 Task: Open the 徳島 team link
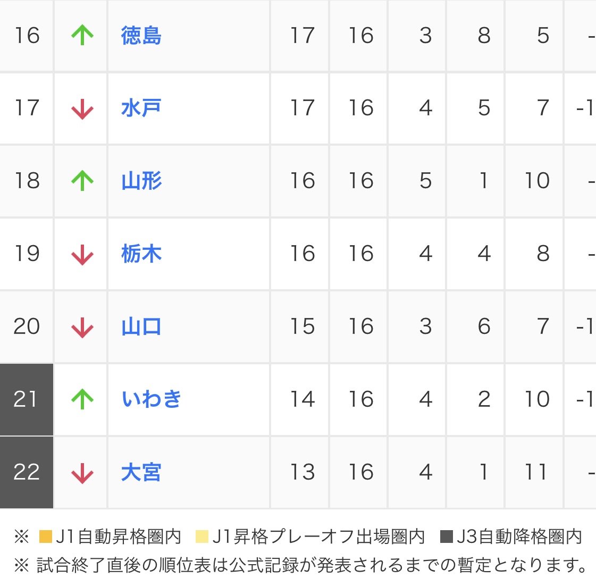tap(141, 36)
